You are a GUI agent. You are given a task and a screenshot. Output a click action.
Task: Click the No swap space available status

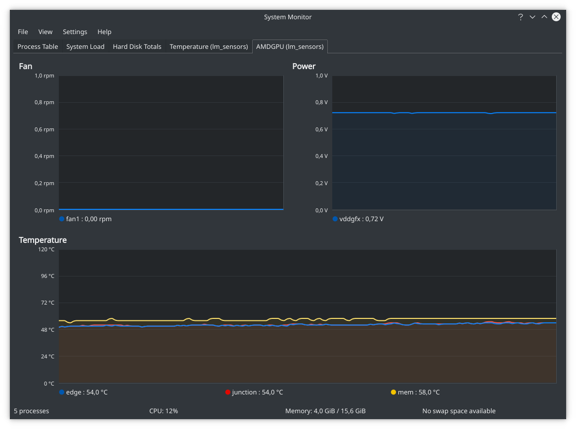(x=459, y=411)
